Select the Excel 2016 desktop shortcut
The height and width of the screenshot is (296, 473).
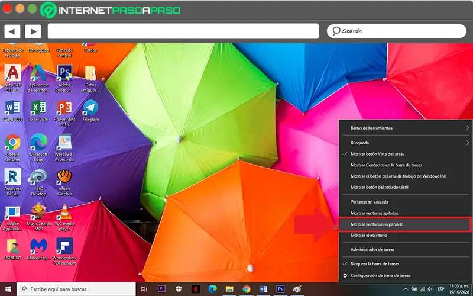click(x=38, y=111)
